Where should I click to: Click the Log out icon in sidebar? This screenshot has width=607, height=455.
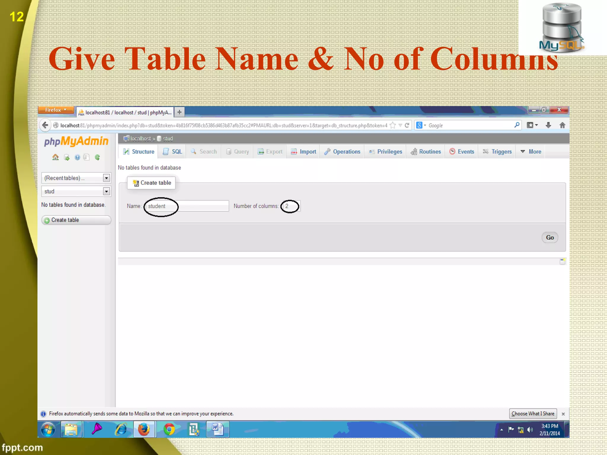(67, 157)
